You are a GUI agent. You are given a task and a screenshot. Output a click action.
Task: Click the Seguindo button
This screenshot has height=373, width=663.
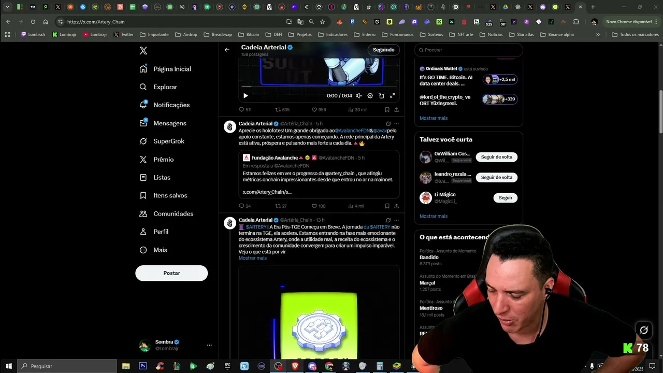384,50
